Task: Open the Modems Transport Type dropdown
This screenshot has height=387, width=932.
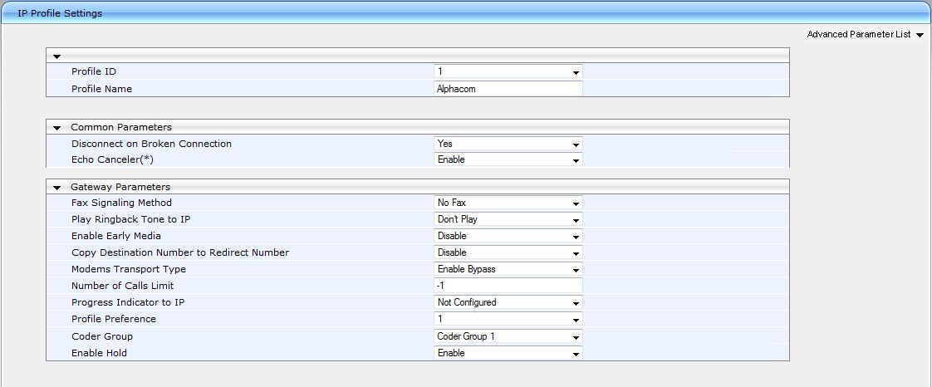Action: 508,269
